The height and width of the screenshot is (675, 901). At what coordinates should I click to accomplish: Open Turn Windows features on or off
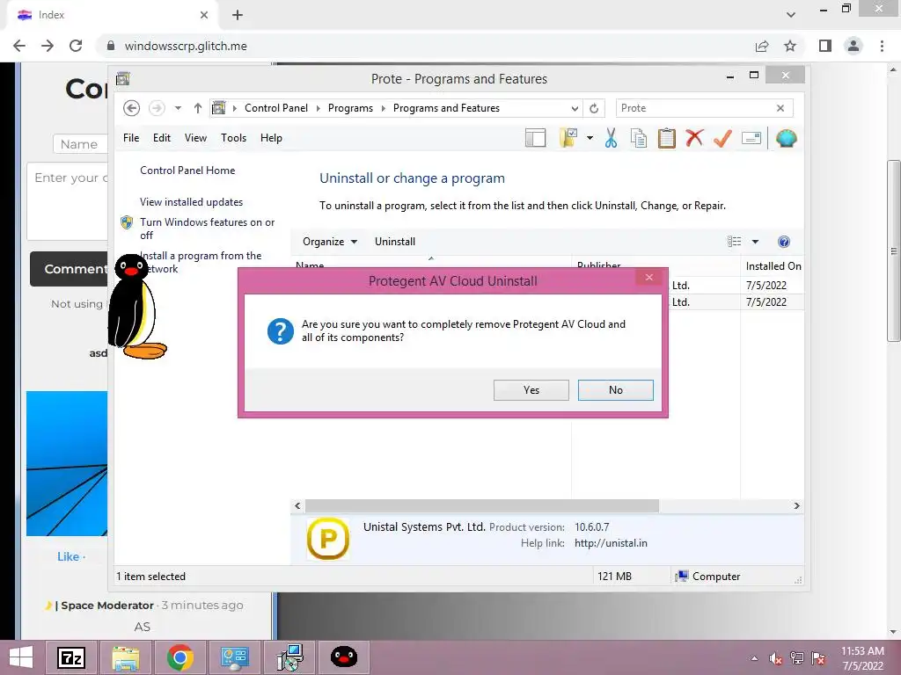point(207,229)
